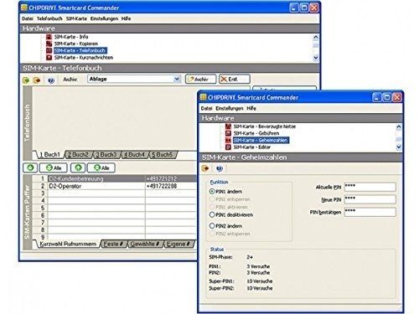Open SIM-Karte menu in back window
419x314 pixels.
(x=76, y=18)
